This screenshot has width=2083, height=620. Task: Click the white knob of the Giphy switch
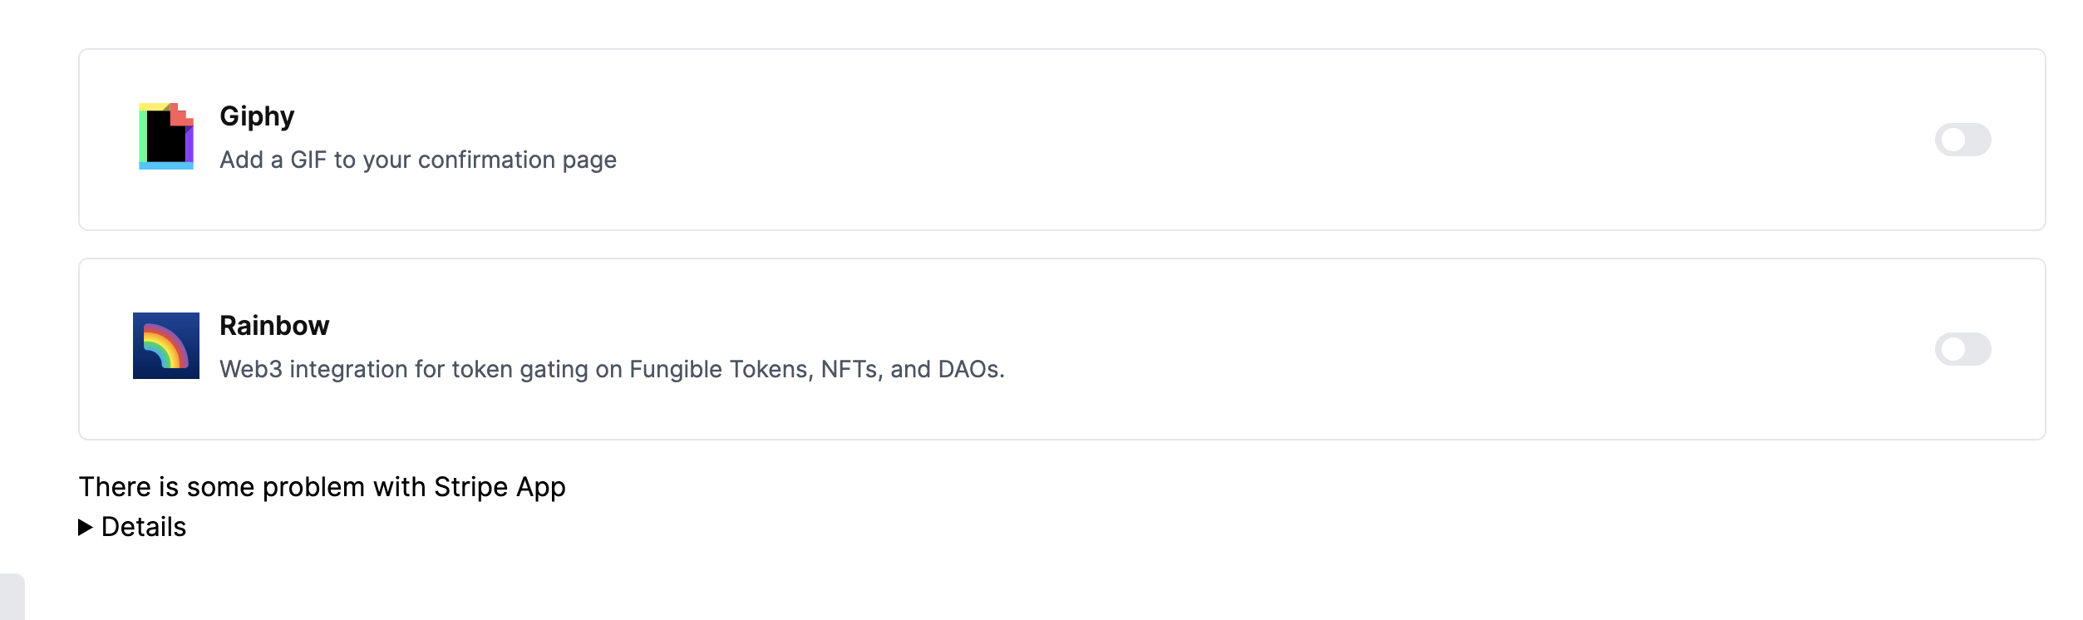(x=1953, y=140)
